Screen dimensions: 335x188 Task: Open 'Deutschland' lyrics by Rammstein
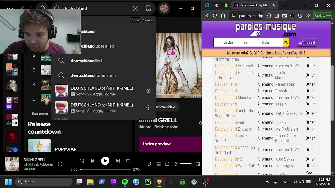226,84
